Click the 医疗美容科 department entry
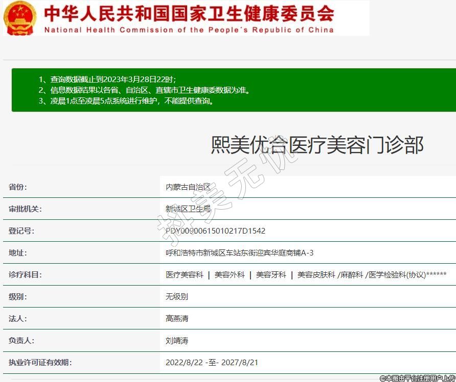Viewport: 456px width, 382px height. 184,275
